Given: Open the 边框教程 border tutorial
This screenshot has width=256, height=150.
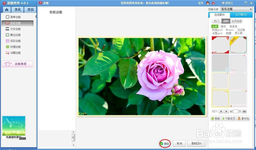Looking at the screenshot, I should pos(17,64).
